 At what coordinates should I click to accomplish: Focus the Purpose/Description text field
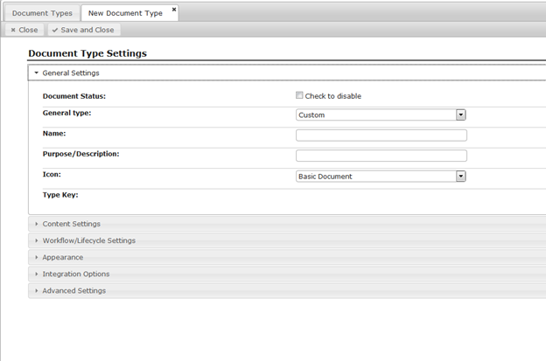(381, 156)
